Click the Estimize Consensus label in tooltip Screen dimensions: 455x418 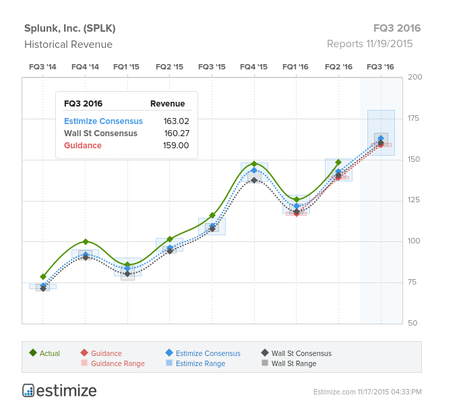coord(103,121)
